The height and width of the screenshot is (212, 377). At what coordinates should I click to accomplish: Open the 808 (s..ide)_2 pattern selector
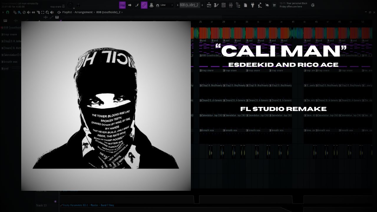[x=189, y=5]
